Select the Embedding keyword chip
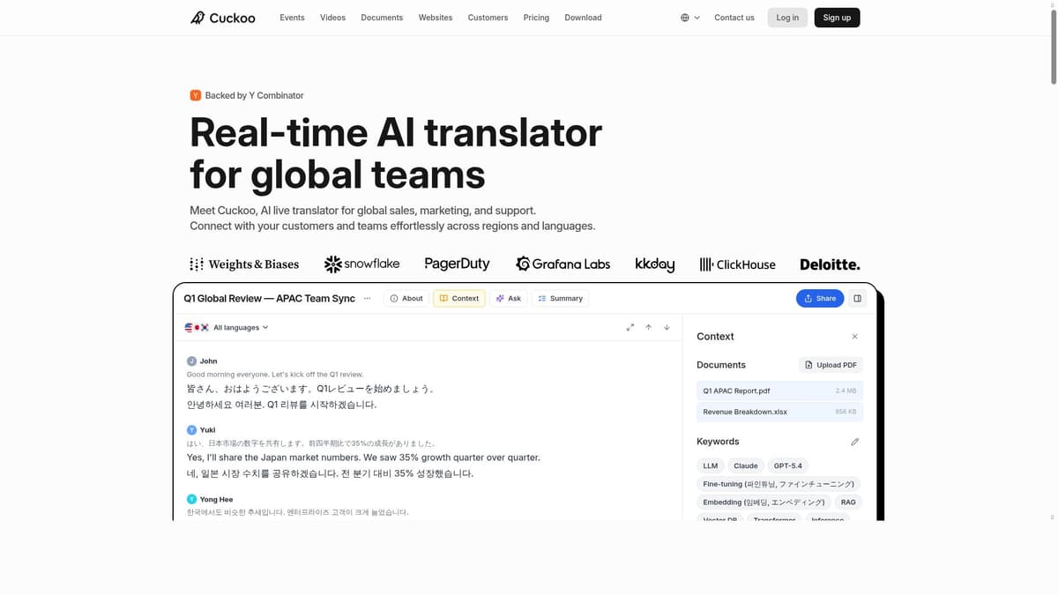1058x595 pixels. point(764,502)
